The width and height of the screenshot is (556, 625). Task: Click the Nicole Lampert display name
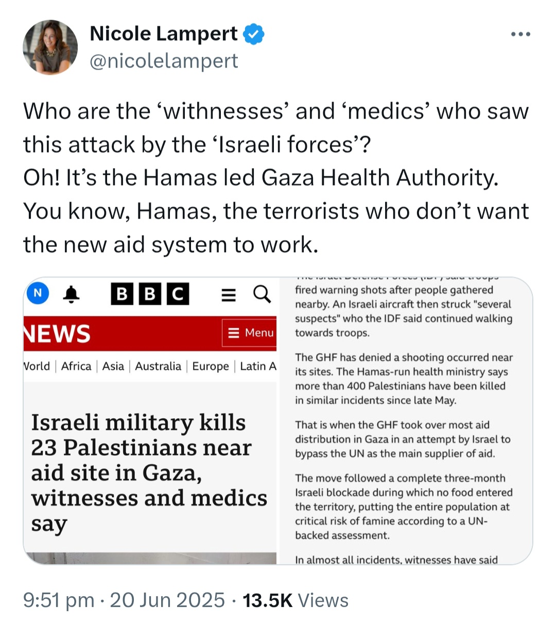pyautogui.click(x=164, y=34)
